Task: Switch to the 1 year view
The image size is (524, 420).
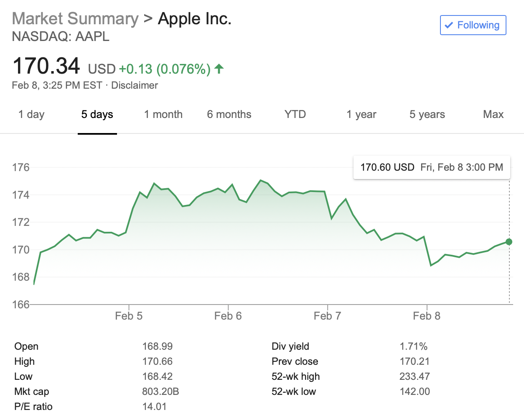Action: (361, 114)
